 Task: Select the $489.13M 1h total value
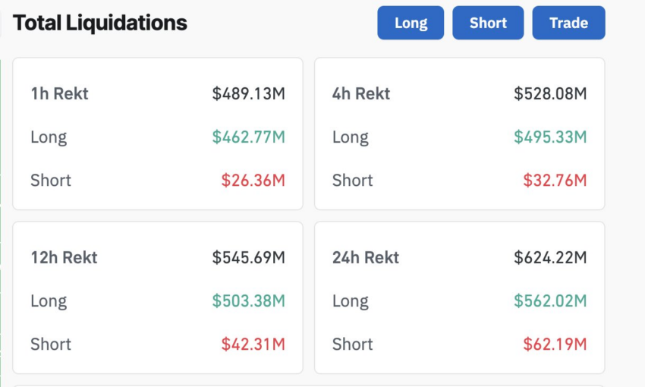point(248,94)
